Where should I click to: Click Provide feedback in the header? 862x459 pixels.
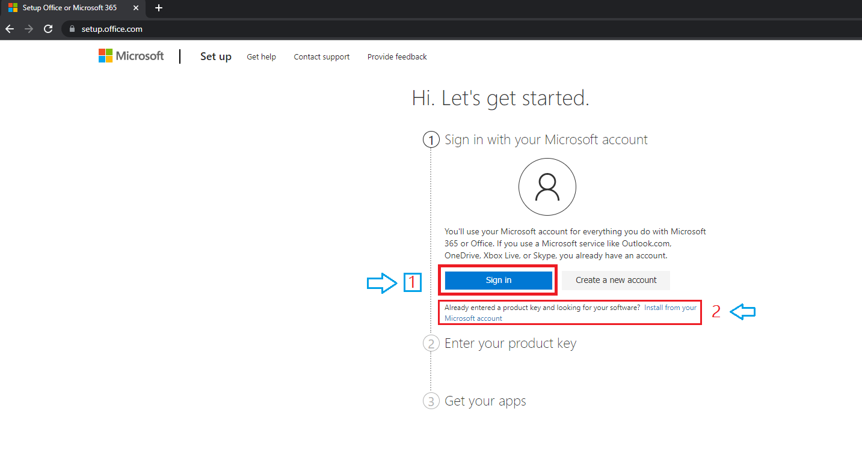click(x=397, y=57)
